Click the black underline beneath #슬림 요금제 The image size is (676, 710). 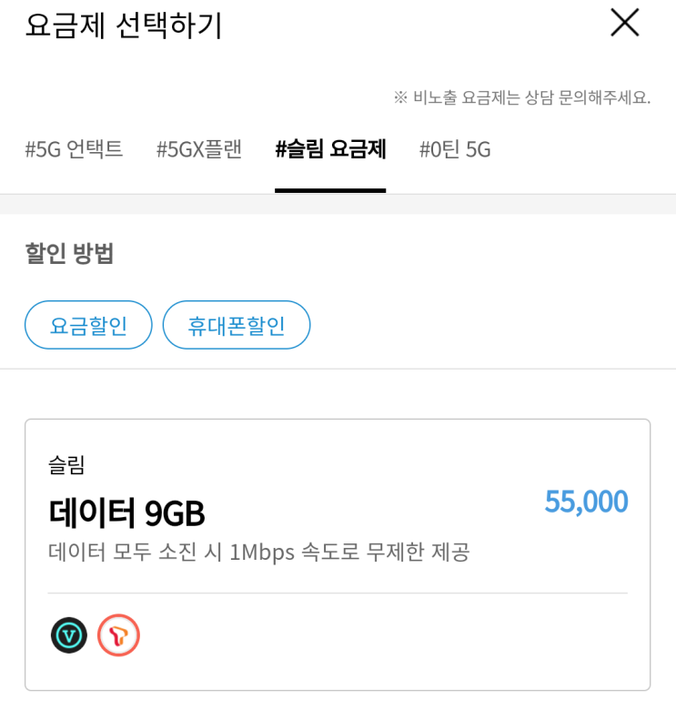pos(330,190)
